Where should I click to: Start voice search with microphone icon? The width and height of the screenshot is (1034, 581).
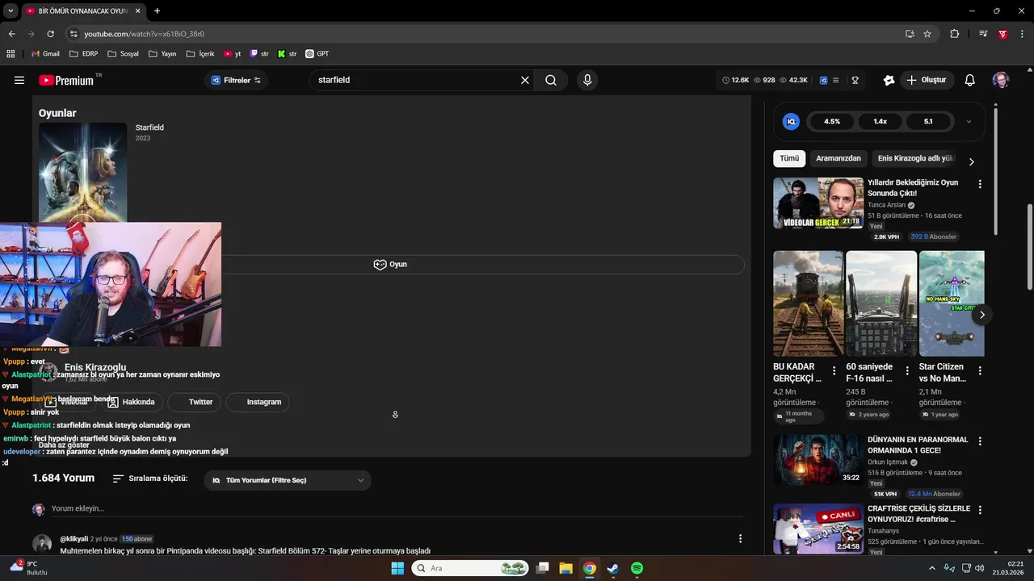pyautogui.click(x=587, y=80)
